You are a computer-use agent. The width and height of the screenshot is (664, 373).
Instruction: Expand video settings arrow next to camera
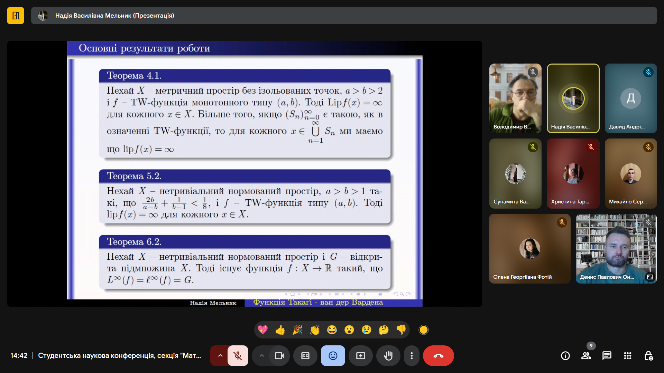coord(262,356)
